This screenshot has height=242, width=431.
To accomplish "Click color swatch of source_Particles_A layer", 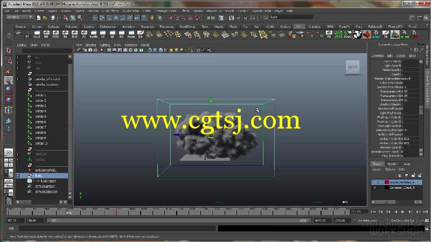I will tap(387, 182).
